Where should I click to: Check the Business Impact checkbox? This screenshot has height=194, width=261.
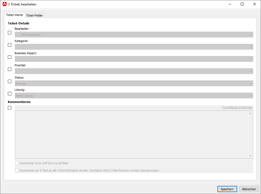click(x=10, y=57)
